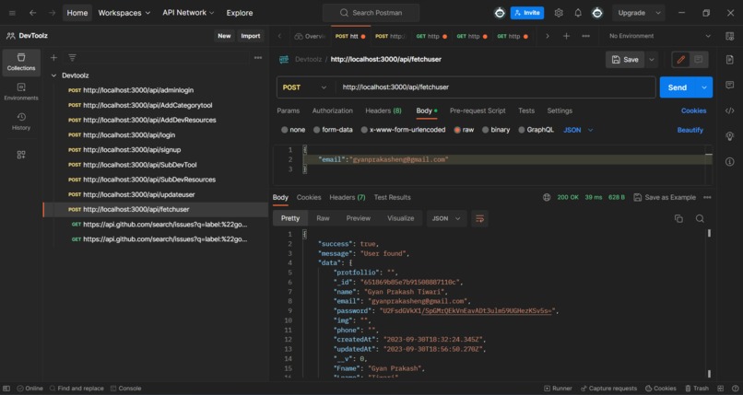
Task: Open tab bar three-dot options menu
Action: [x=585, y=36]
